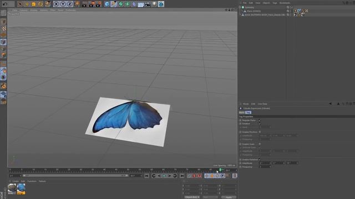
Task: Switch to the Basic tab
Action: click(x=242, y=112)
